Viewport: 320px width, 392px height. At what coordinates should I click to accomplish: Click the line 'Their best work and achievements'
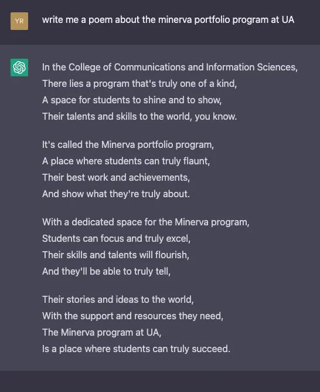116,177
